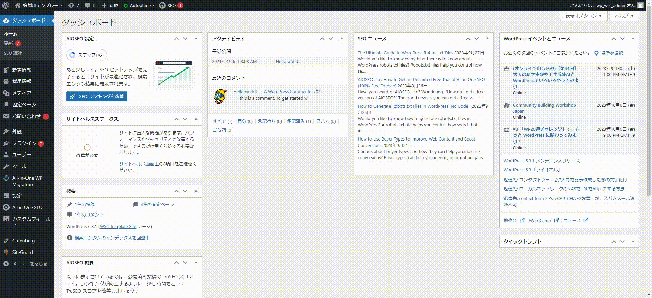Expand the クイックドラフト panel

click(633, 242)
